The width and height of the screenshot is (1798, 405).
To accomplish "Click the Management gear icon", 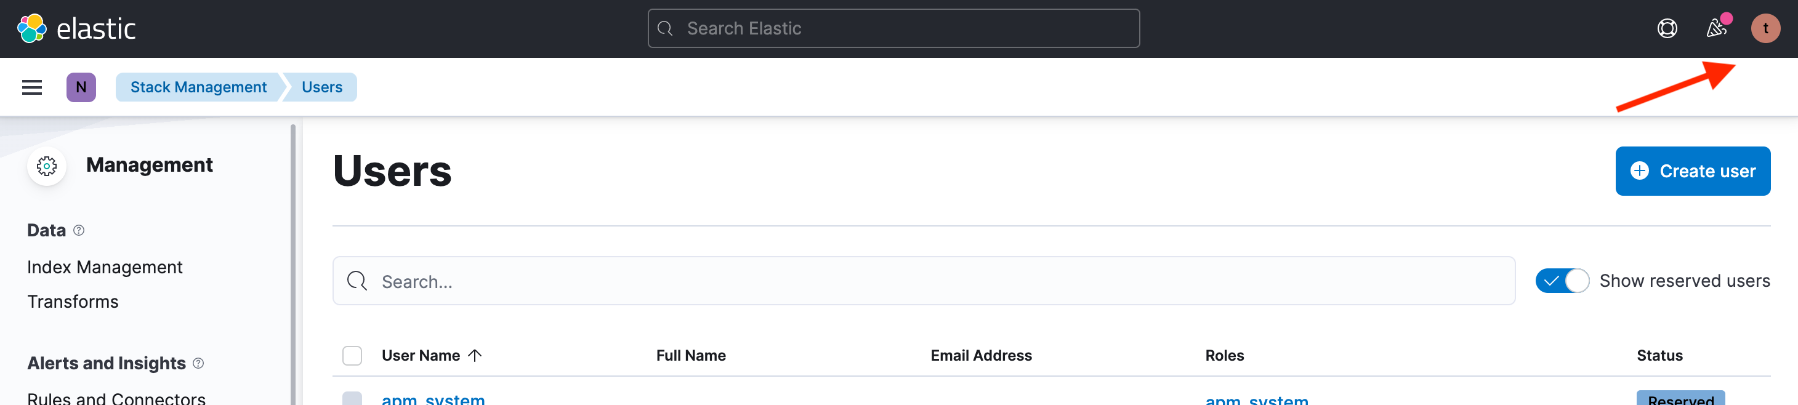I will coord(47,166).
